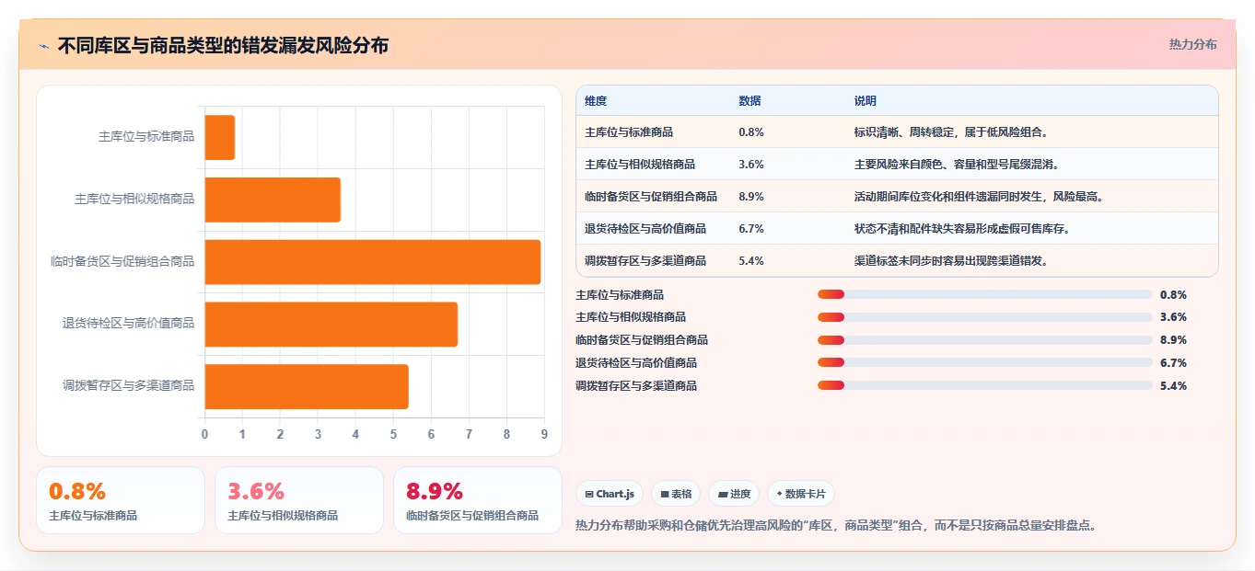Click table cell 退货待检区与高价值商品
1255x571 pixels.
pyautogui.click(x=645, y=229)
